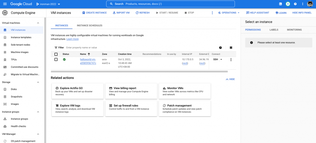Image resolution: width=316 pixels, height=143 pixels.
Task: Click the table's horizontal scrollbar
Action: click(139, 71)
